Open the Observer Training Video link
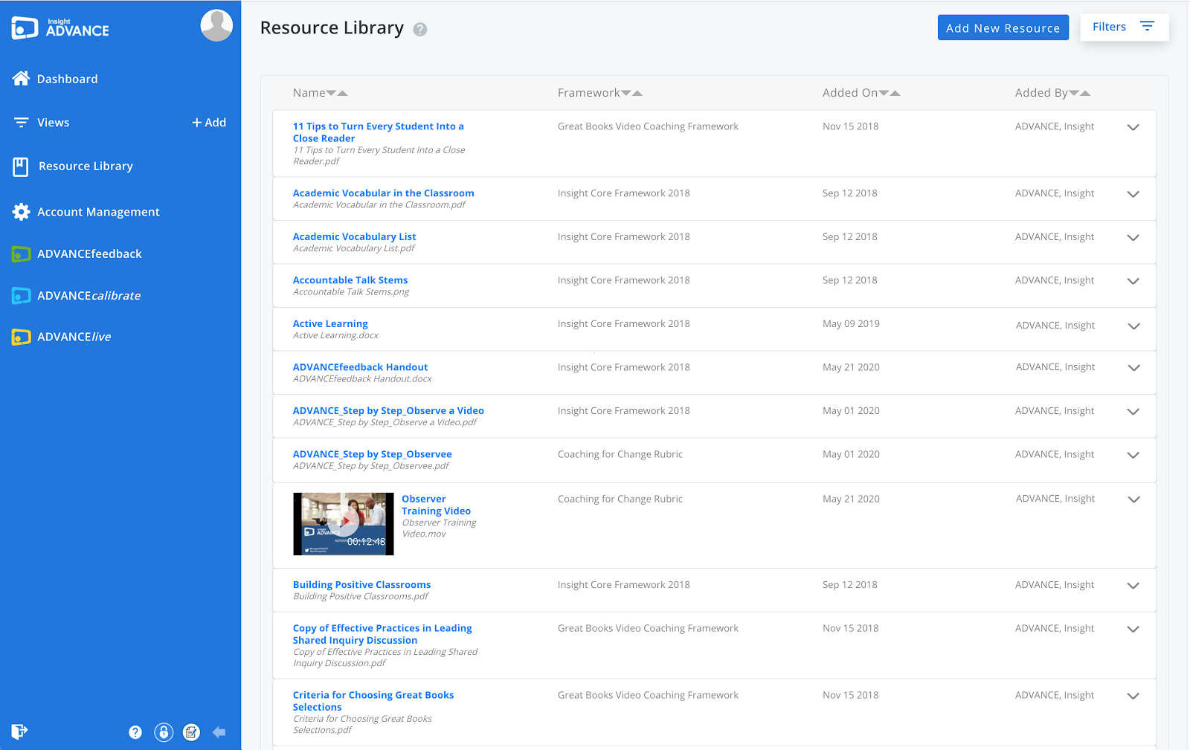 436,505
